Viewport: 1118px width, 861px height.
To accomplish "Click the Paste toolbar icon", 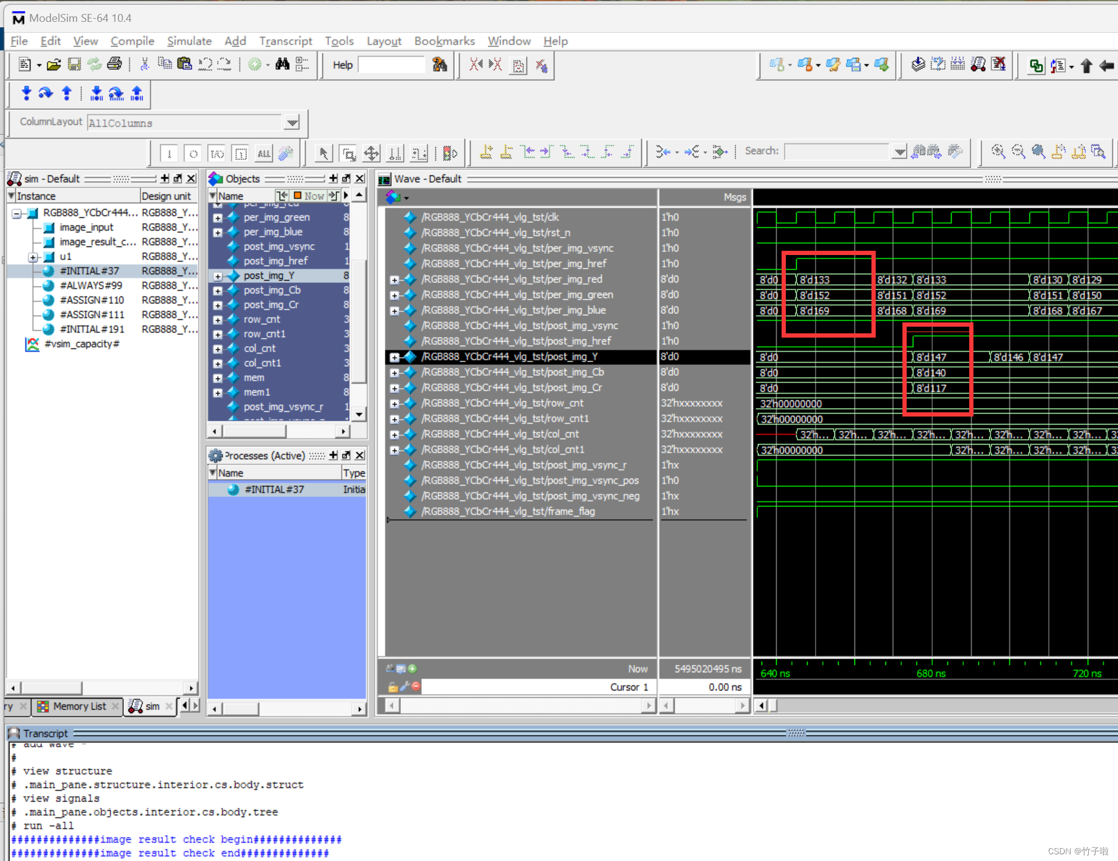I will click(185, 64).
